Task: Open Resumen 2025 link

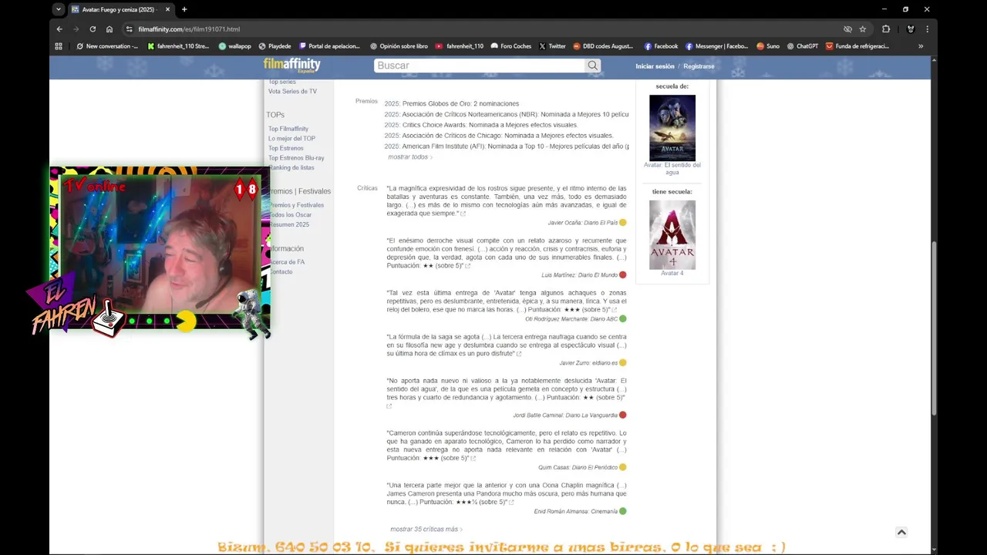Action: coord(289,224)
